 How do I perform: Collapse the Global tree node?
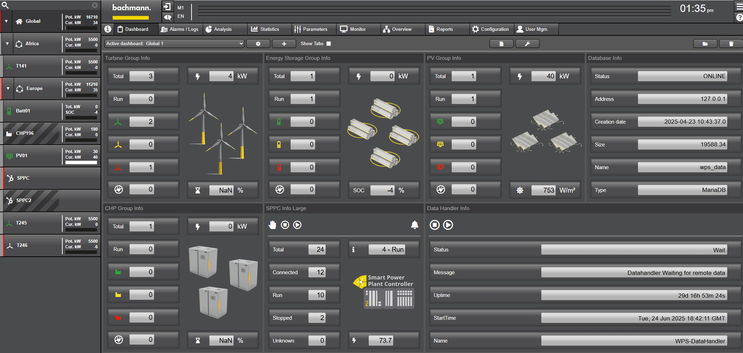(6, 21)
